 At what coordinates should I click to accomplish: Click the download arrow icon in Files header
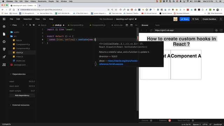pos(23,25)
